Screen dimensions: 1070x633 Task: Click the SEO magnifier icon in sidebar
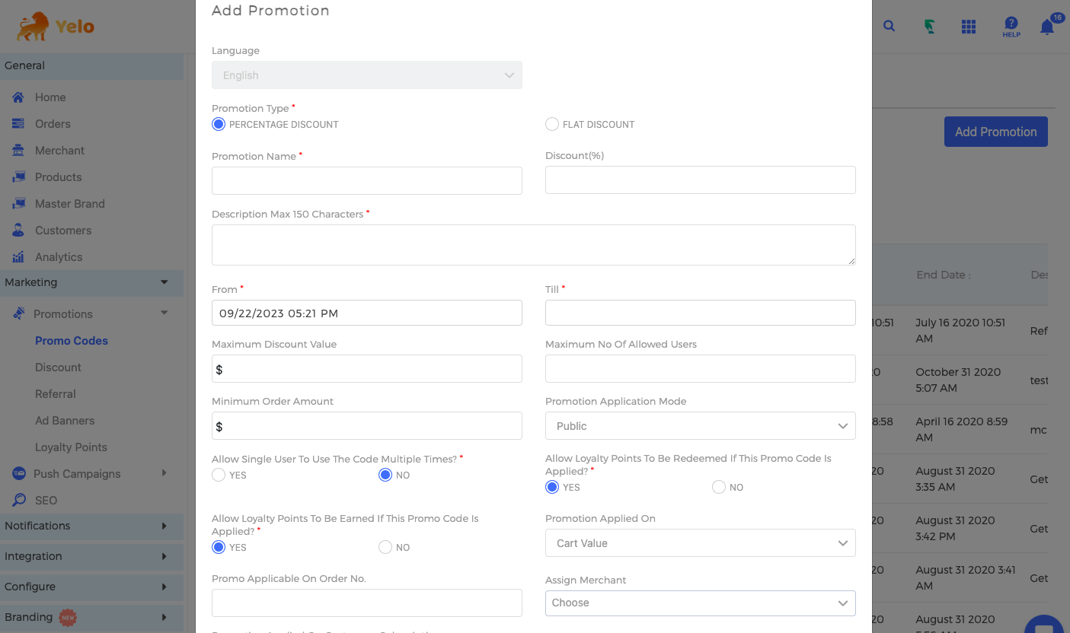(x=19, y=501)
